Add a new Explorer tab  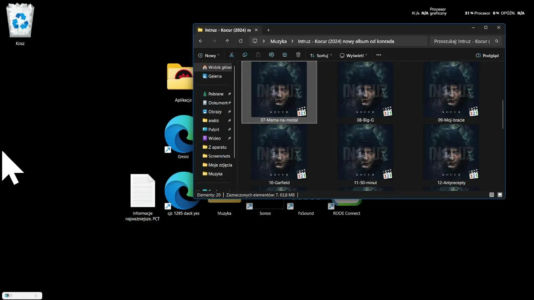coord(268,30)
